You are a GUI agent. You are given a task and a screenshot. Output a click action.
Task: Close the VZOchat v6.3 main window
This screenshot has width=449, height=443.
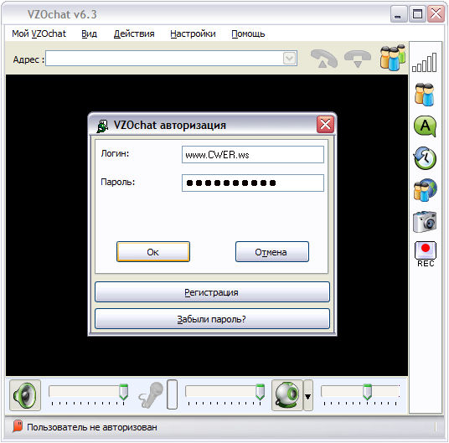pos(436,14)
